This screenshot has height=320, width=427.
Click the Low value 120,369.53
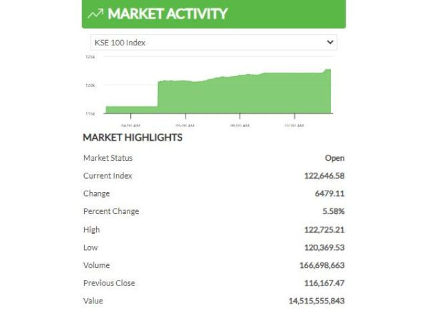[x=324, y=247]
